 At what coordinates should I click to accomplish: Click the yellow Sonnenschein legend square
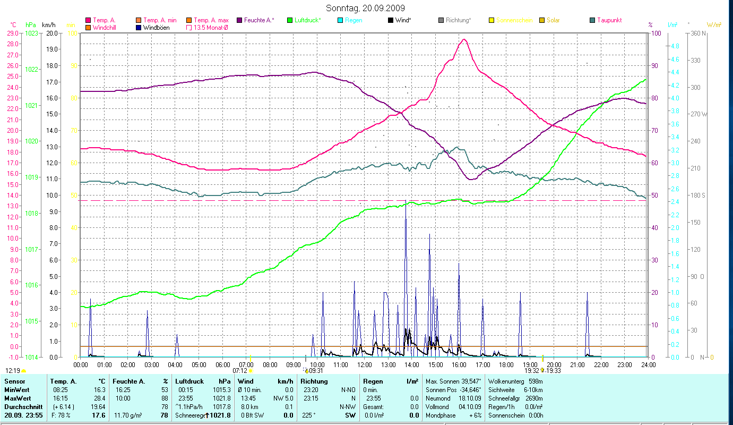[491, 20]
